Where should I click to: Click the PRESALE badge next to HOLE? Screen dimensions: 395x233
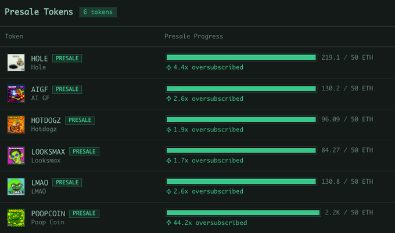pyautogui.click(x=67, y=58)
